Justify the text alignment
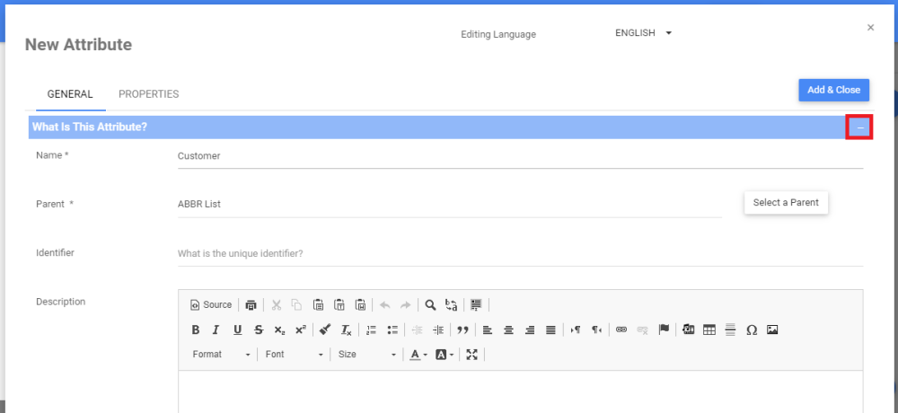 pos(550,330)
